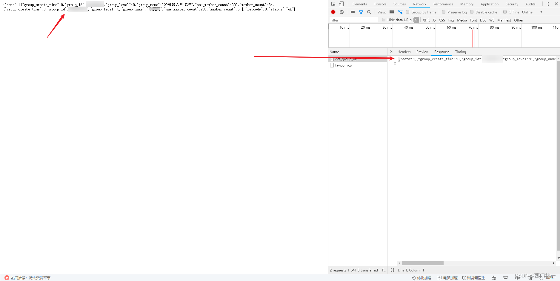
Task: Open the Performance panel
Action: (443, 4)
